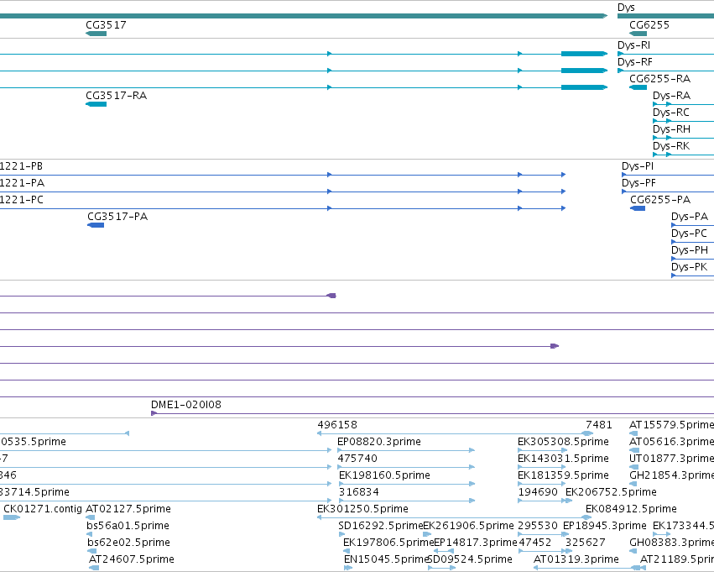This screenshot has width=714, height=572.
Task: Select the AT24607.5prime EST label
Action: (x=132, y=560)
